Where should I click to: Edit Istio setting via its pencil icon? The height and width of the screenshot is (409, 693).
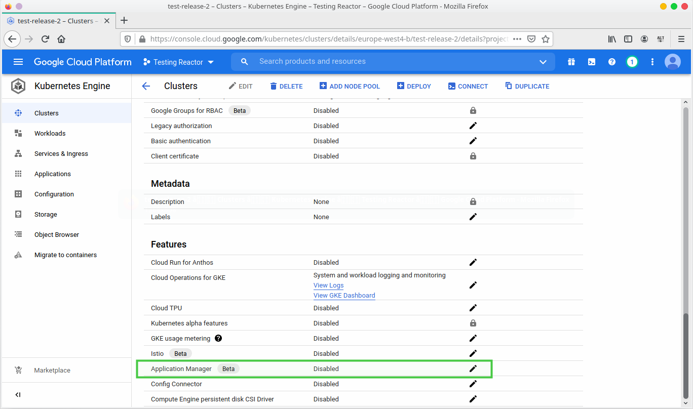click(473, 353)
